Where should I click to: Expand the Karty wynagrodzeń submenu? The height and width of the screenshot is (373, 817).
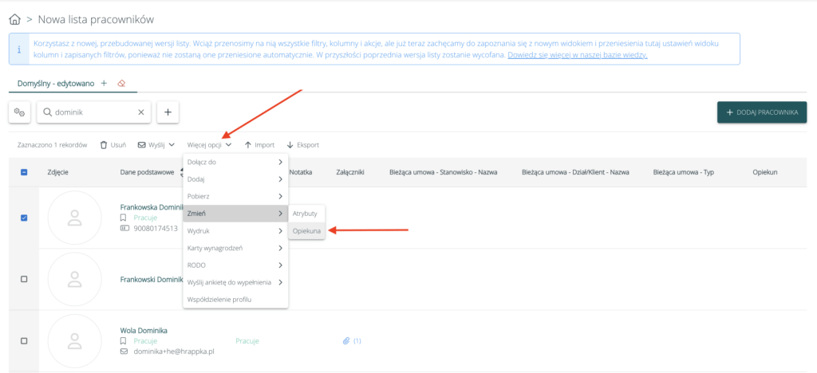coord(235,248)
